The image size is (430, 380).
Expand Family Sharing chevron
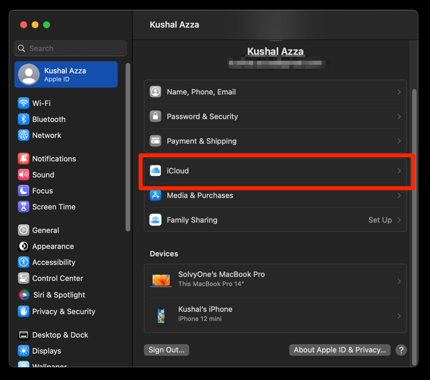click(x=399, y=220)
